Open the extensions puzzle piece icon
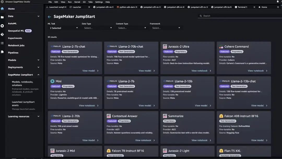This screenshot has height=159, width=282. pyautogui.click(x=2, y=52)
